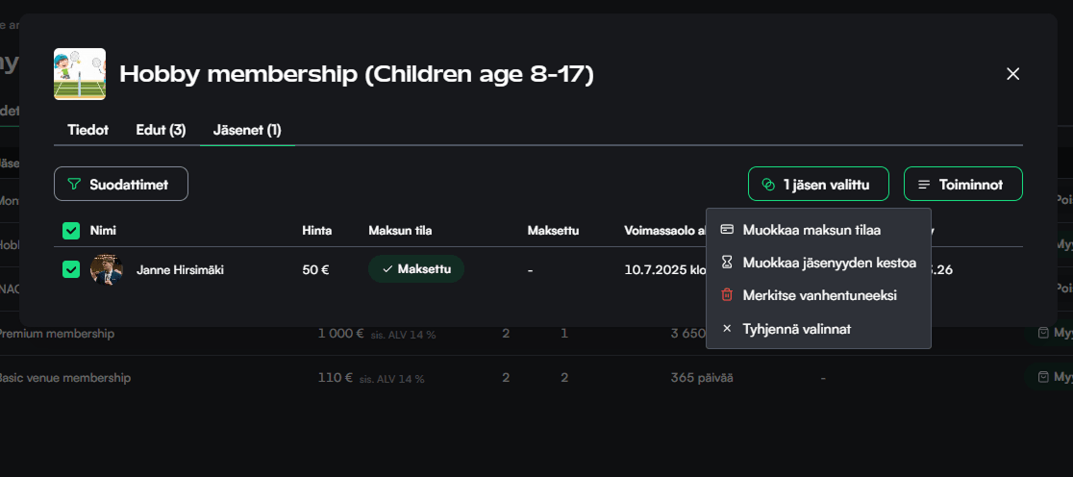Select Merkitse vanhentuneeksi menu entry
This screenshot has width=1073, height=477.
pos(819,295)
